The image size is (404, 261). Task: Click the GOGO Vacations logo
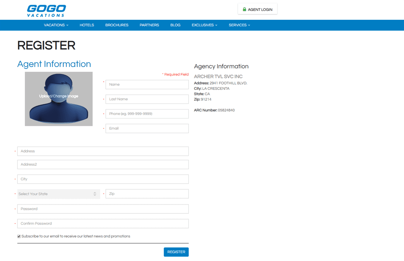coord(46,11)
